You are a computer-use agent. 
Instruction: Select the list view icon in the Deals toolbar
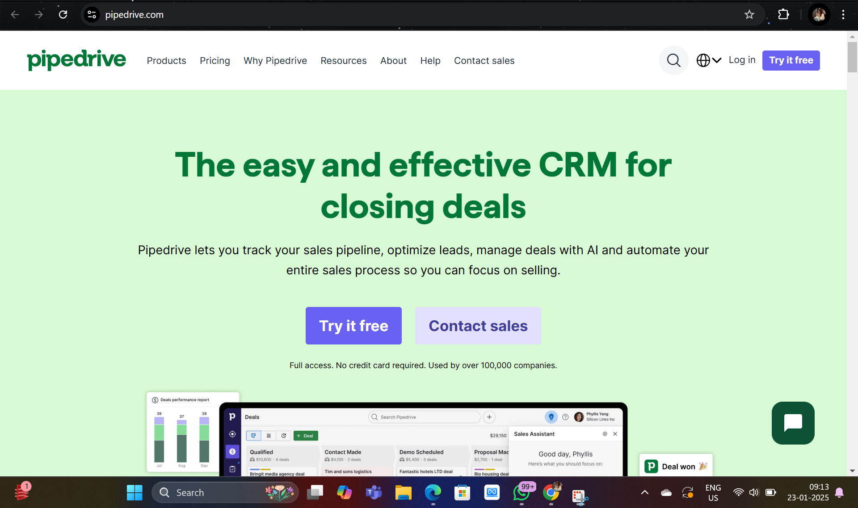(269, 436)
